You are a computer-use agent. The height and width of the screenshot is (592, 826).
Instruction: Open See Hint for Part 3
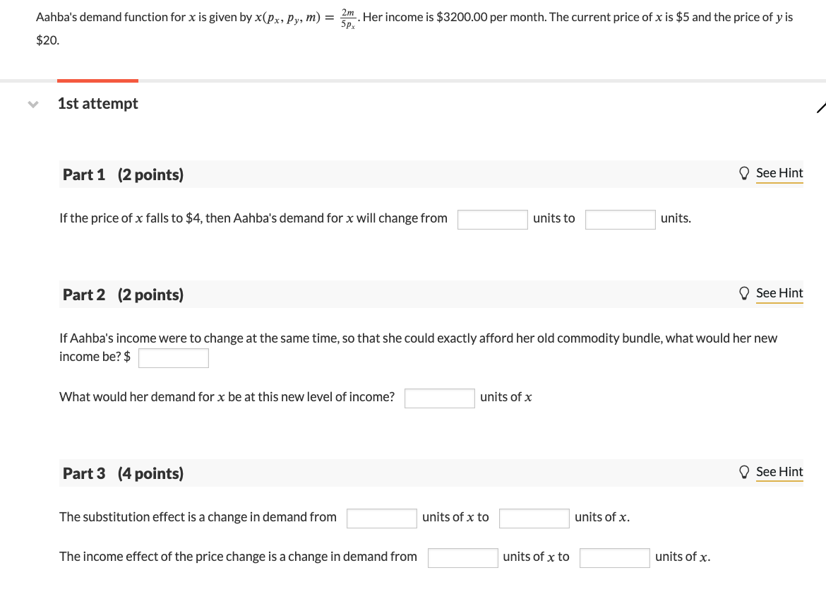tap(779, 471)
